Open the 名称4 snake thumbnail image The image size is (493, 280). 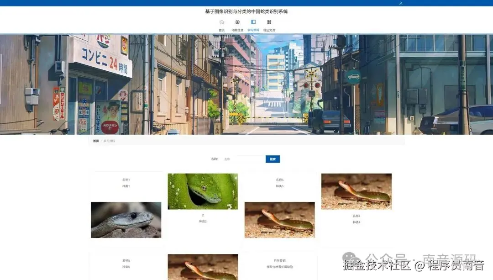click(x=356, y=192)
